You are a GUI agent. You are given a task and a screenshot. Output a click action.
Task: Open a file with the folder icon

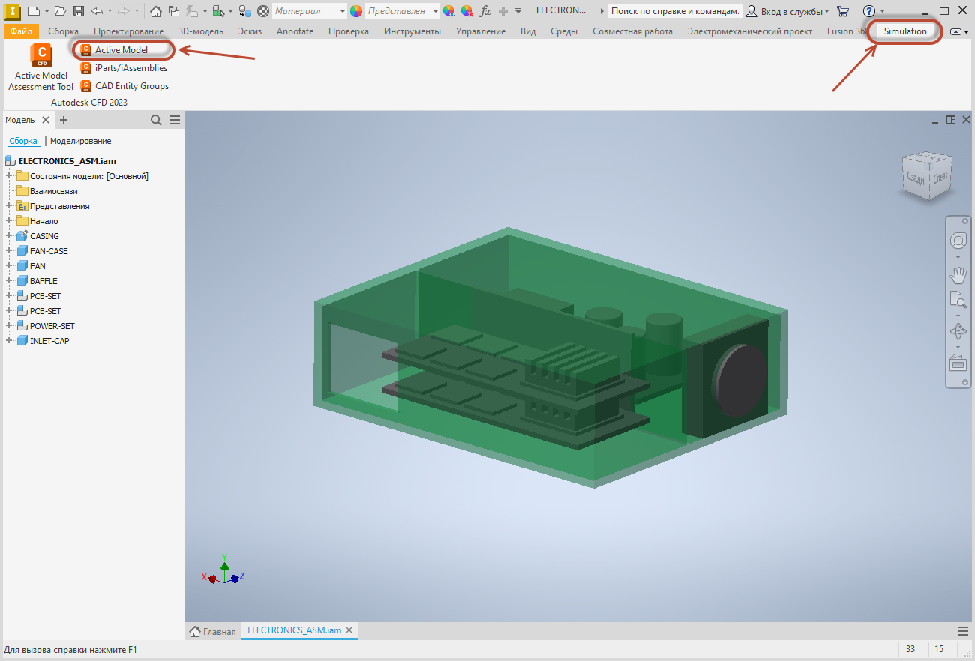tap(61, 11)
